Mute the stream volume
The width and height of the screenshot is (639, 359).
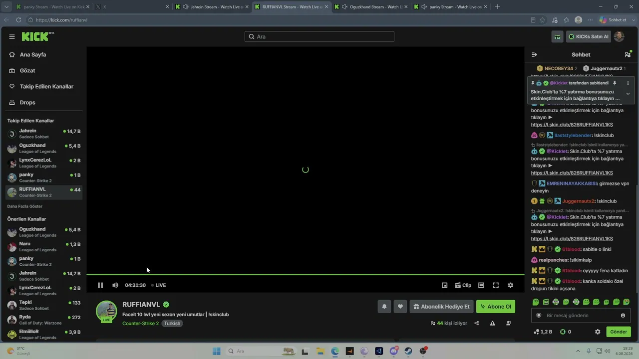coord(115,285)
